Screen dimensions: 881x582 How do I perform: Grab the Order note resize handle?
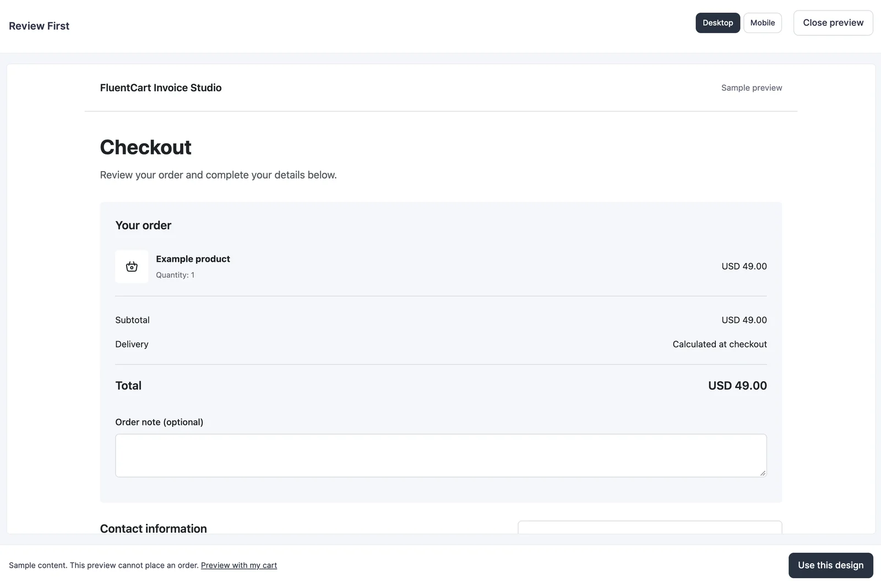pyautogui.click(x=763, y=473)
